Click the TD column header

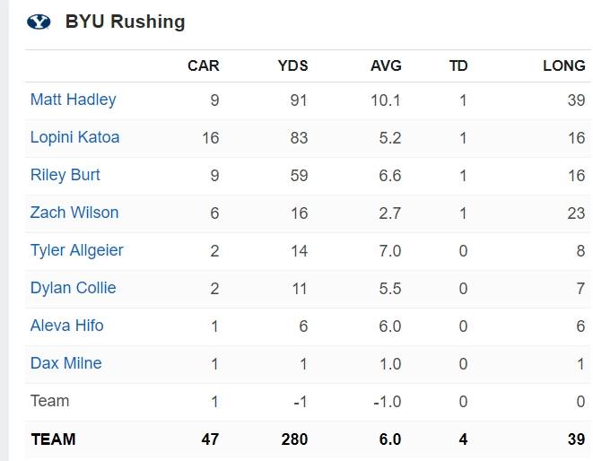[x=458, y=65]
